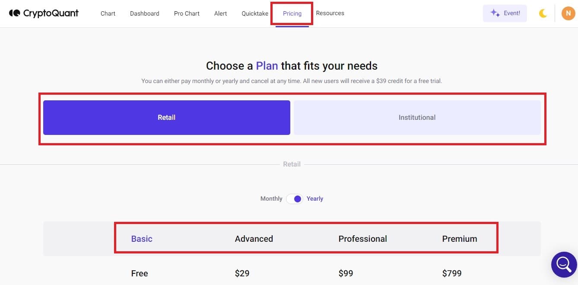The width and height of the screenshot is (578, 285).
Task: Click the sparkle Event! button
Action: (x=505, y=13)
